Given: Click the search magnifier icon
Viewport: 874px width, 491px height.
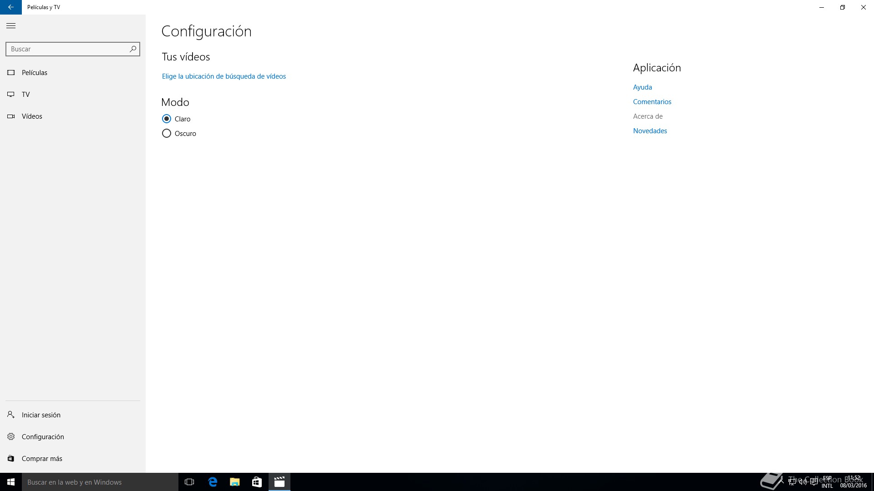Looking at the screenshot, I should point(133,49).
